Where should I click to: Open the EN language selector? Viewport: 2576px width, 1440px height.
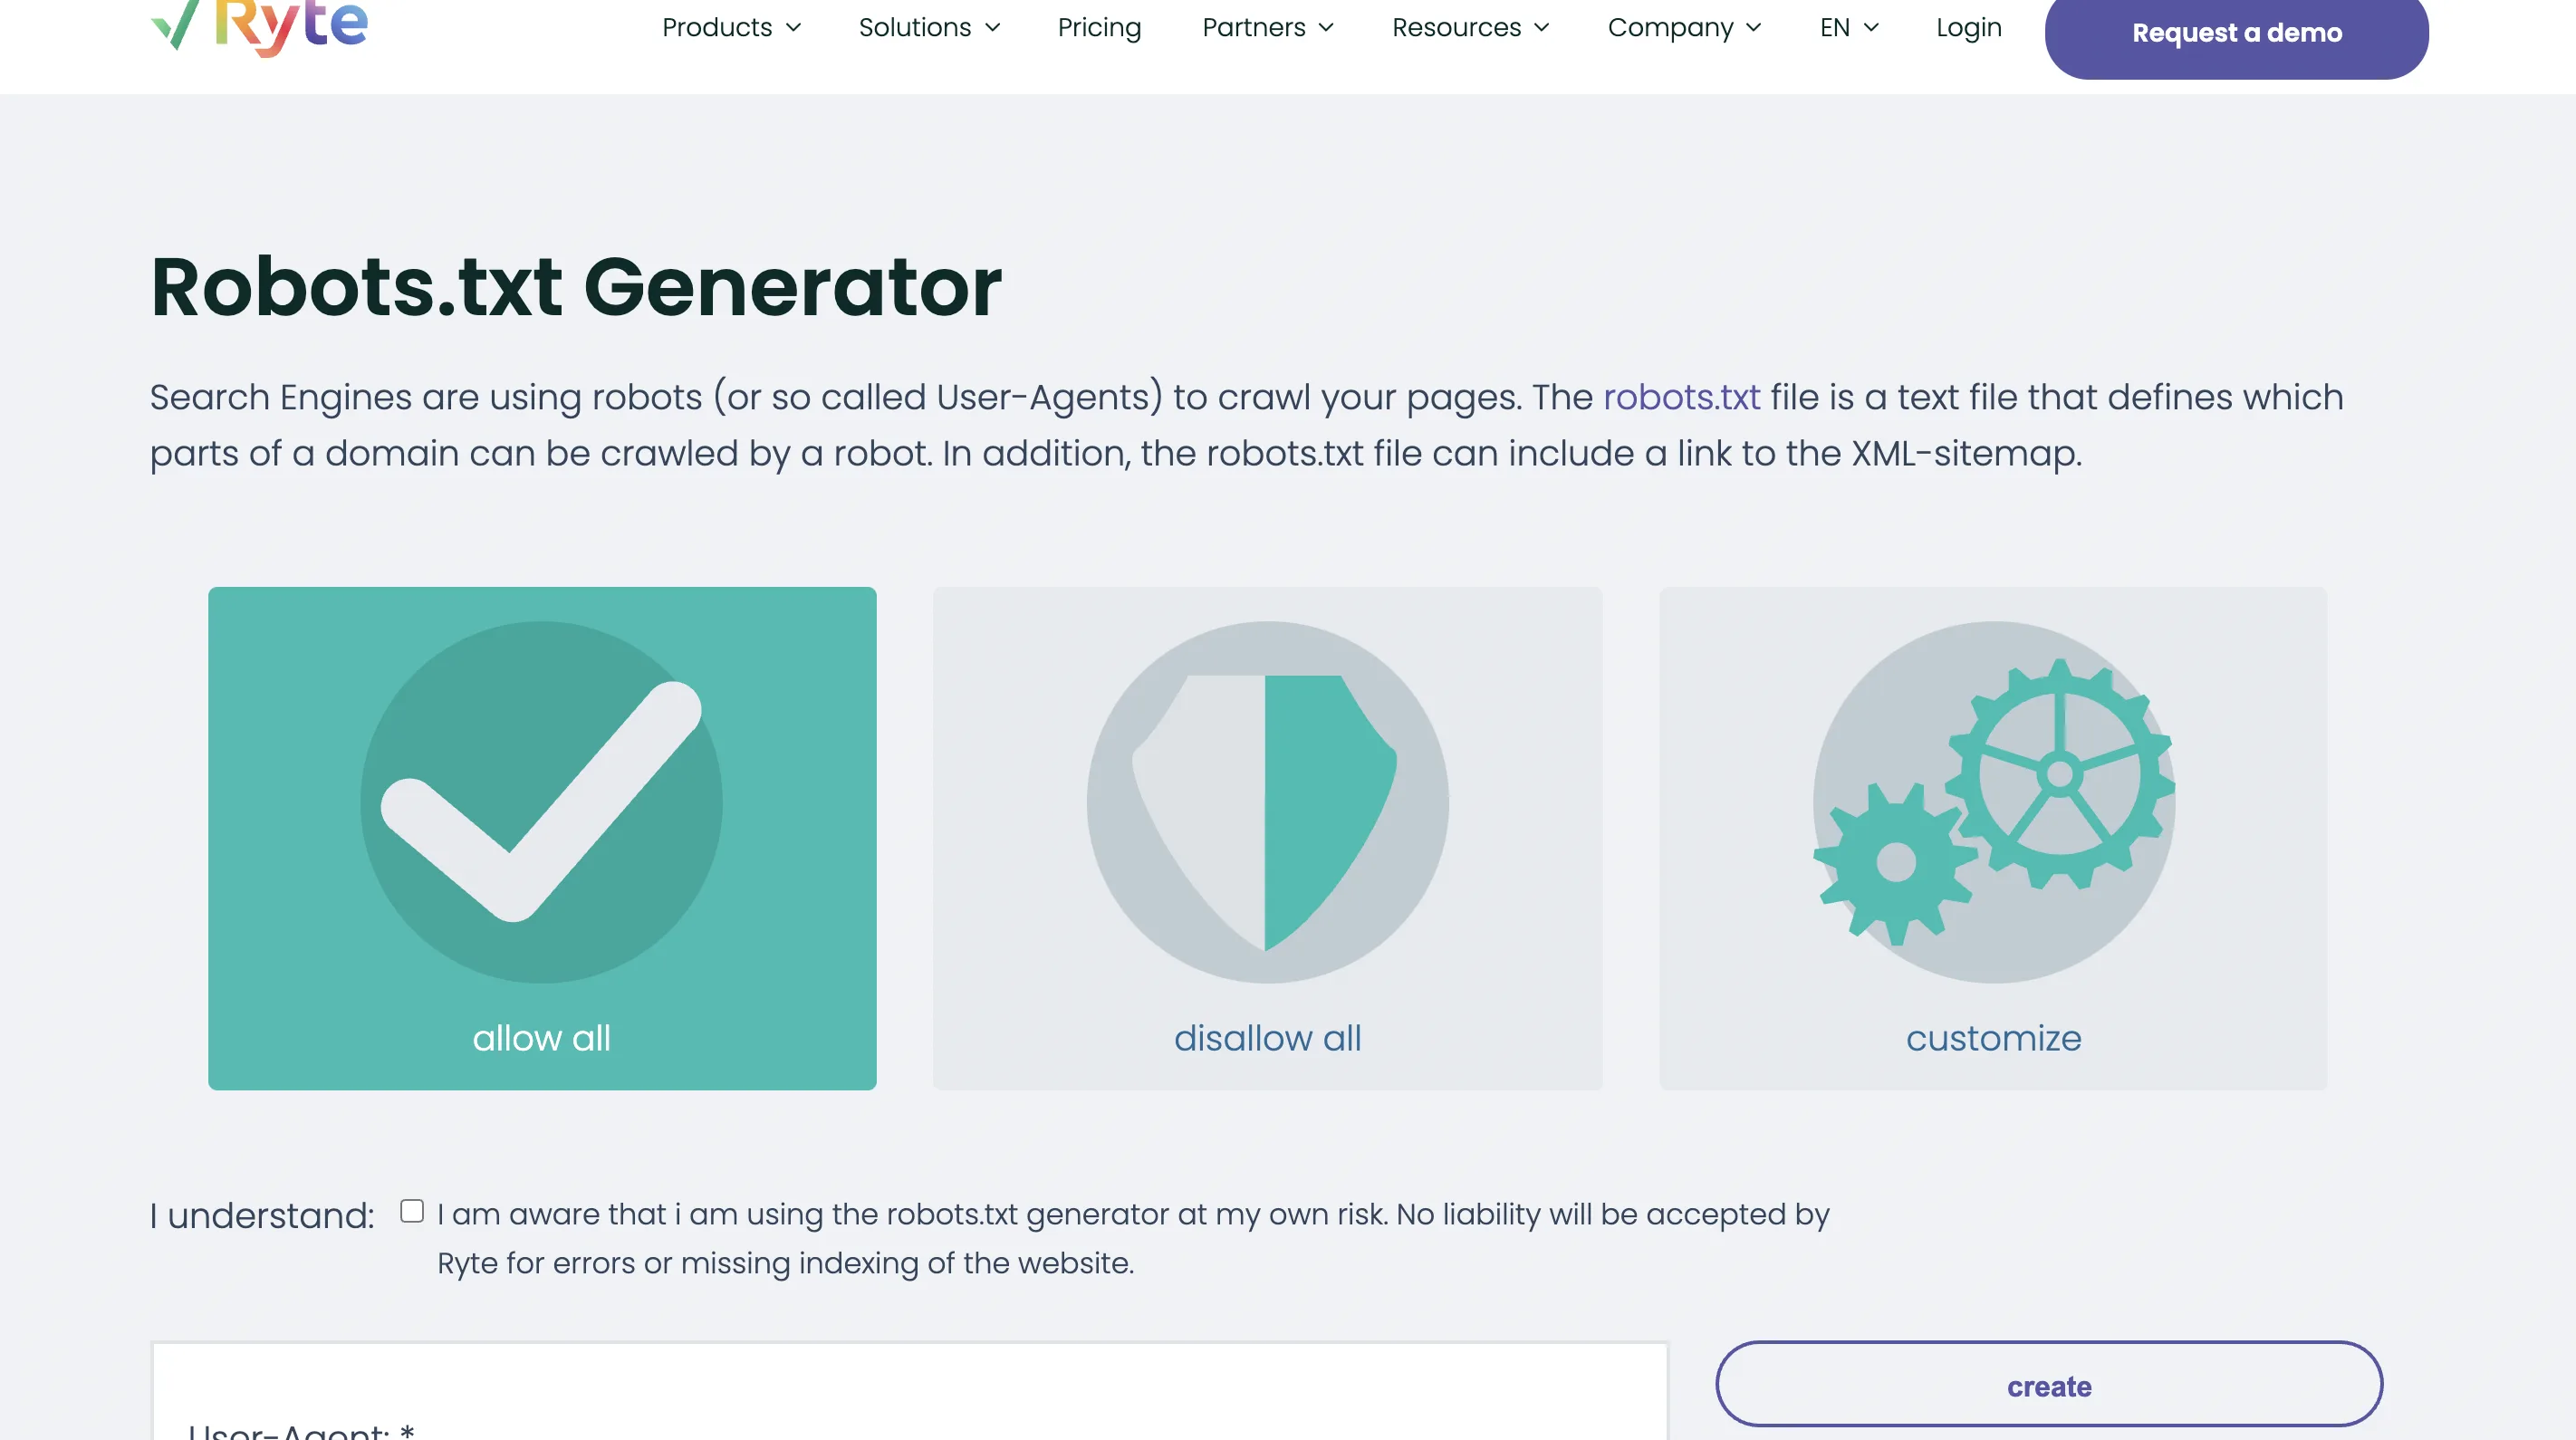click(1848, 28)
